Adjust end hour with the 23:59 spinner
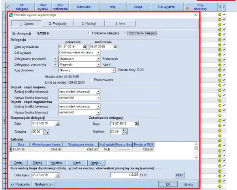237x190 pixels. click(x=125, y=131)
